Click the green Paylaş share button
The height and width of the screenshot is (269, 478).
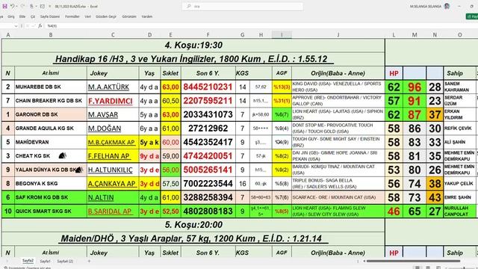(472, 16)
